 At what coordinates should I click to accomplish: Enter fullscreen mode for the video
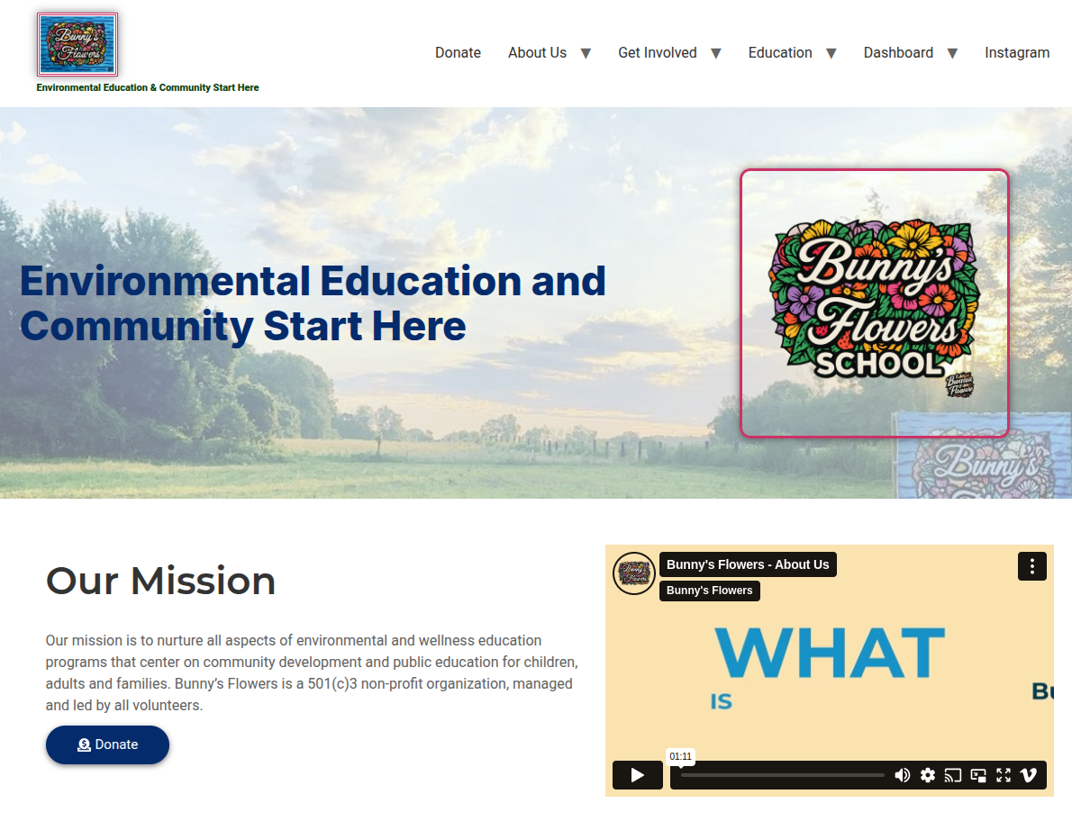tap(1004, 775)
